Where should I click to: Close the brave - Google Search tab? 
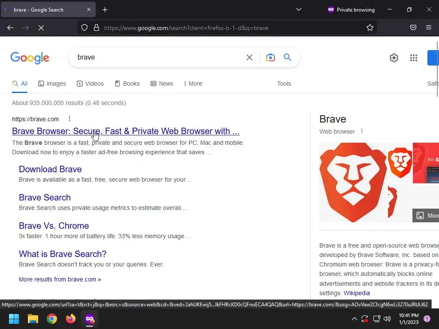tap(88, 9)
